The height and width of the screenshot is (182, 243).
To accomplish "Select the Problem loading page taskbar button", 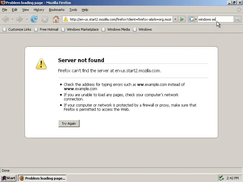I will pos(42,178).
